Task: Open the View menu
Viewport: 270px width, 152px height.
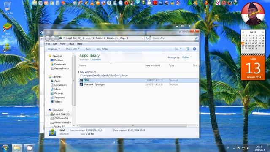Action: (x=63, y=44)
